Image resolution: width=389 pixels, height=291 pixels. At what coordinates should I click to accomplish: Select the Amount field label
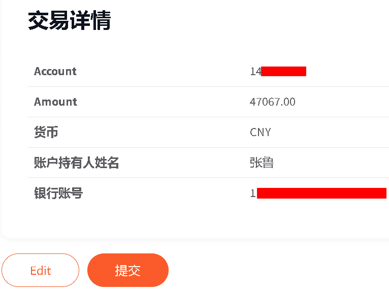55,102
